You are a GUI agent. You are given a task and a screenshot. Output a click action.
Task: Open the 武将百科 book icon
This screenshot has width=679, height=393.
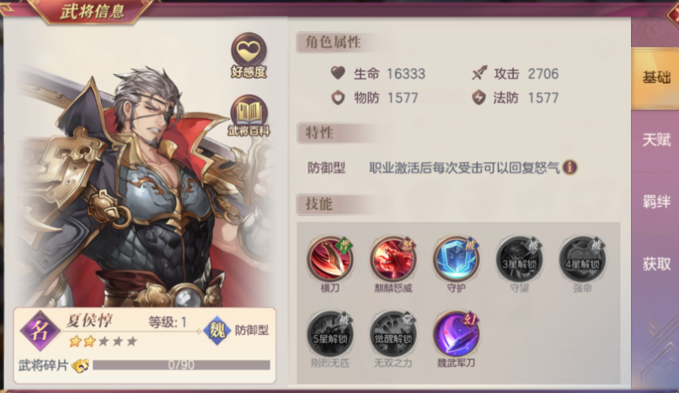coord(249,116)
